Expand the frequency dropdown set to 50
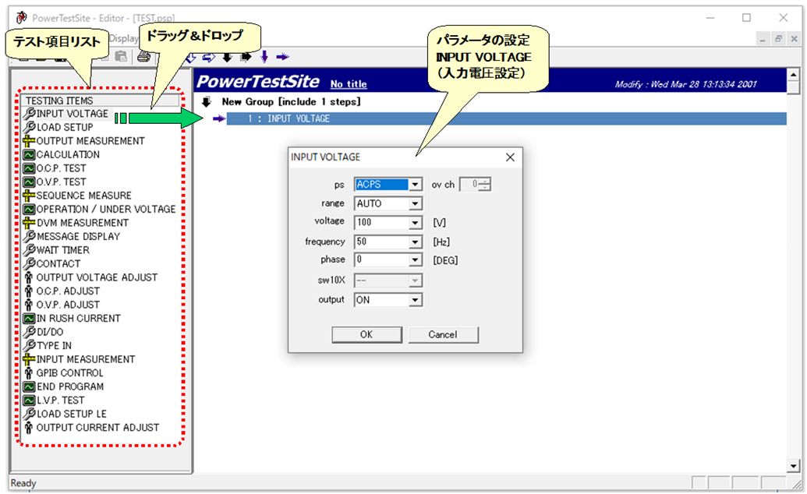This screenshot has height=494, width=807. pos(416,242)
